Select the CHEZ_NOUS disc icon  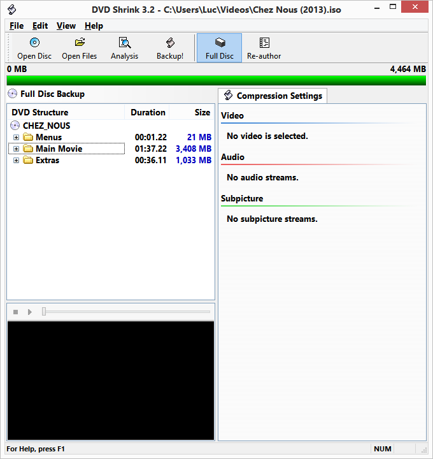(x=15, y=126)
